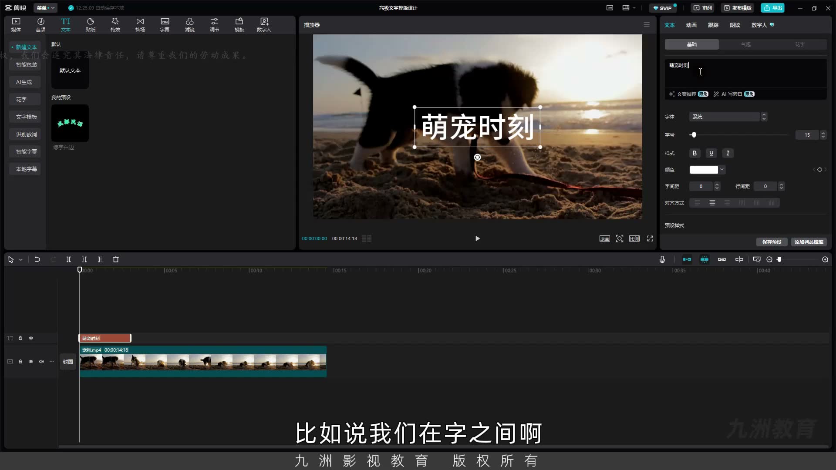Click the microphone record voiceover icon
This screenshot has height=470, width=836.
point(662,259)
